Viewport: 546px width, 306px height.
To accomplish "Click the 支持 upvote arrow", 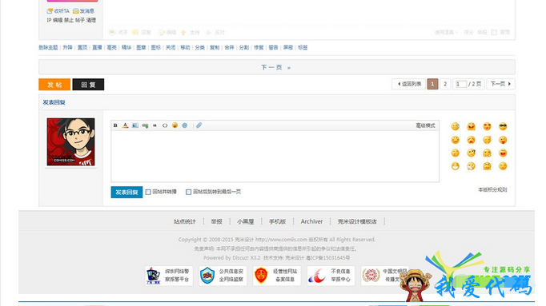I will pyautogui.click(x=183, y=33).
